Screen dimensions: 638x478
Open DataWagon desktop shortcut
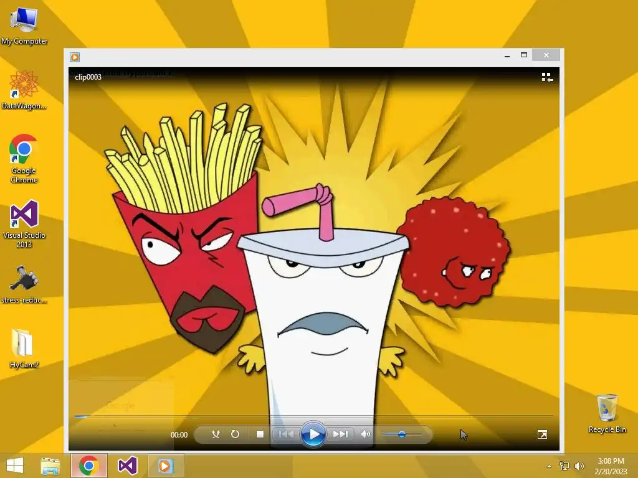pyautogui.click(x=24, y=90)
